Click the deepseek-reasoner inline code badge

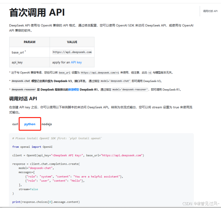(x=24, y=90)
